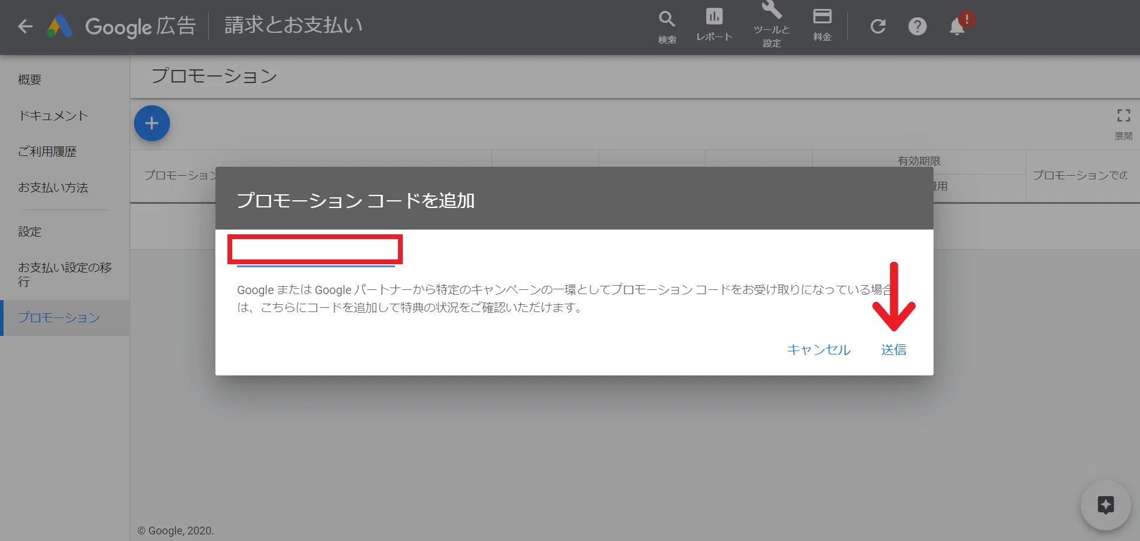Click キャンセル to dismiss the dialog
Screen dimensions: 1140x541
(819, 350)
